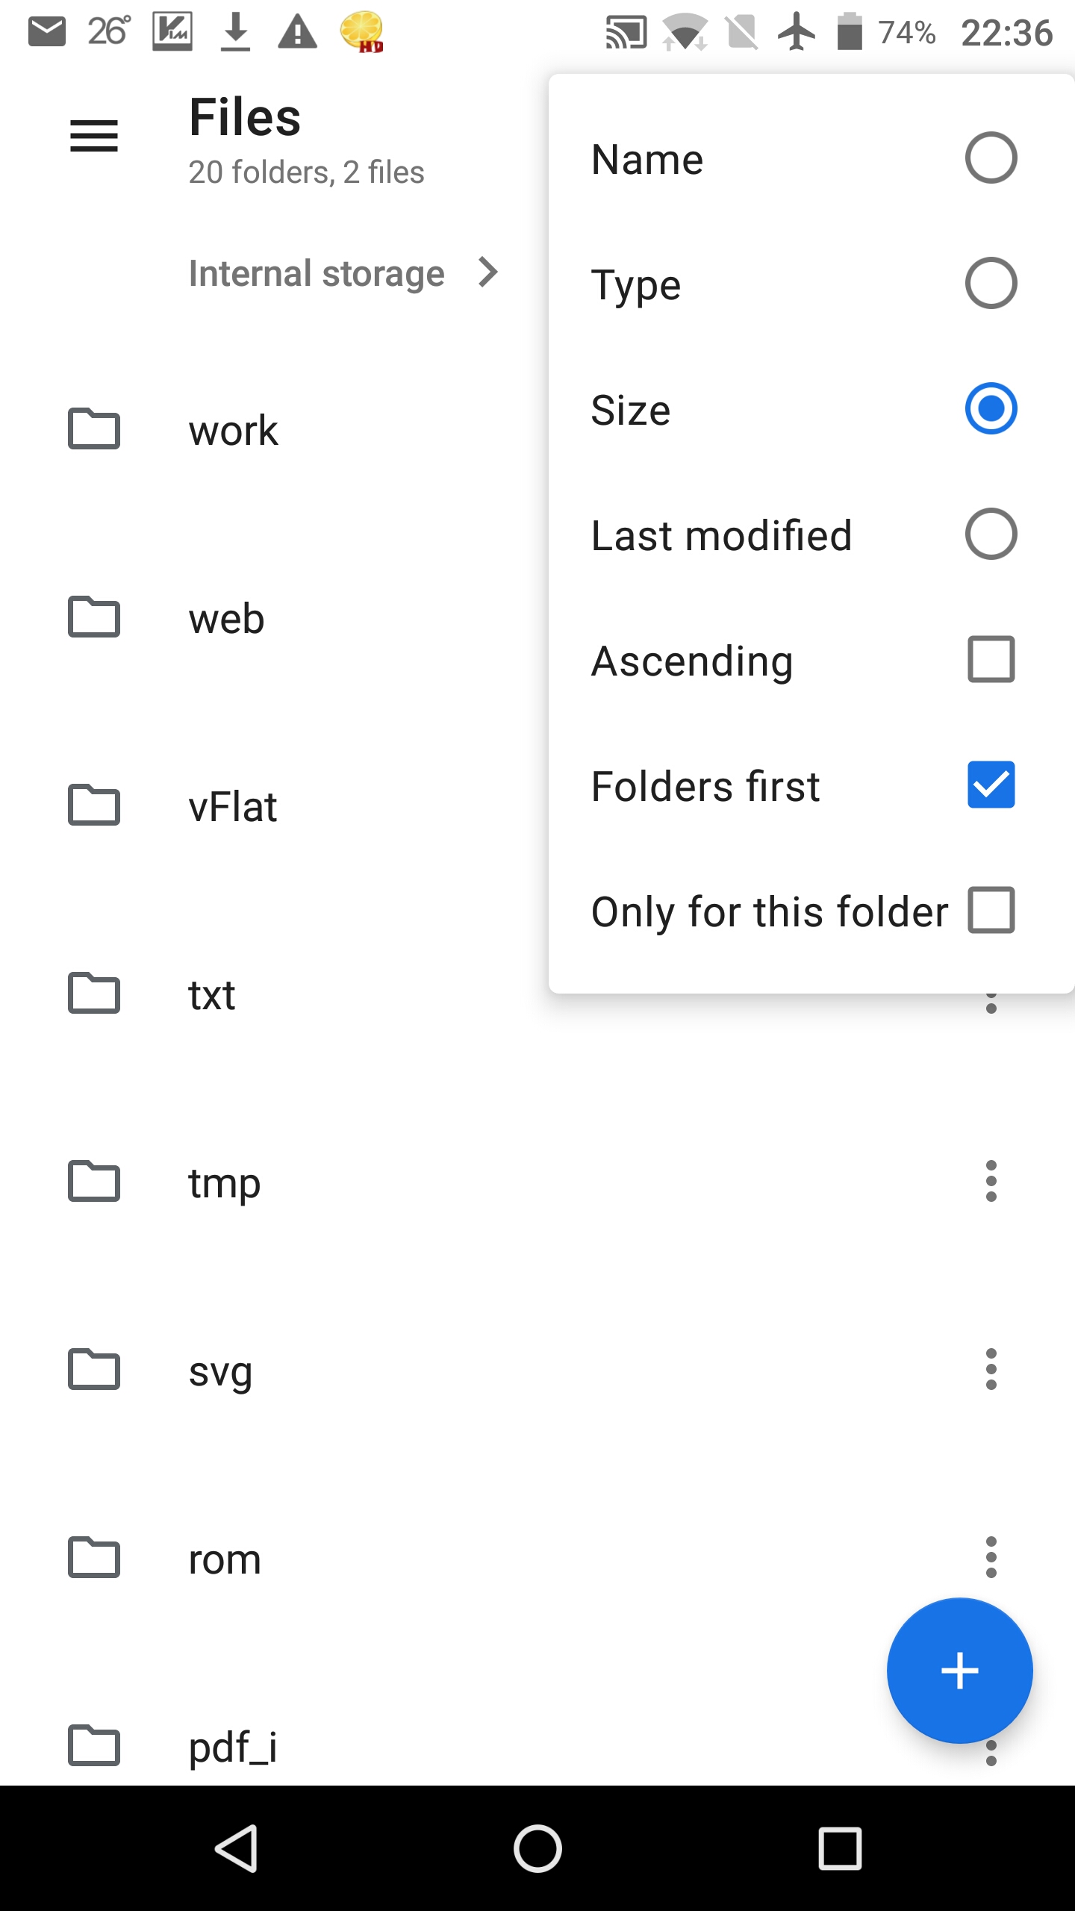
Task: Enable the Ascending checkbox
Action: pos(991,660)
